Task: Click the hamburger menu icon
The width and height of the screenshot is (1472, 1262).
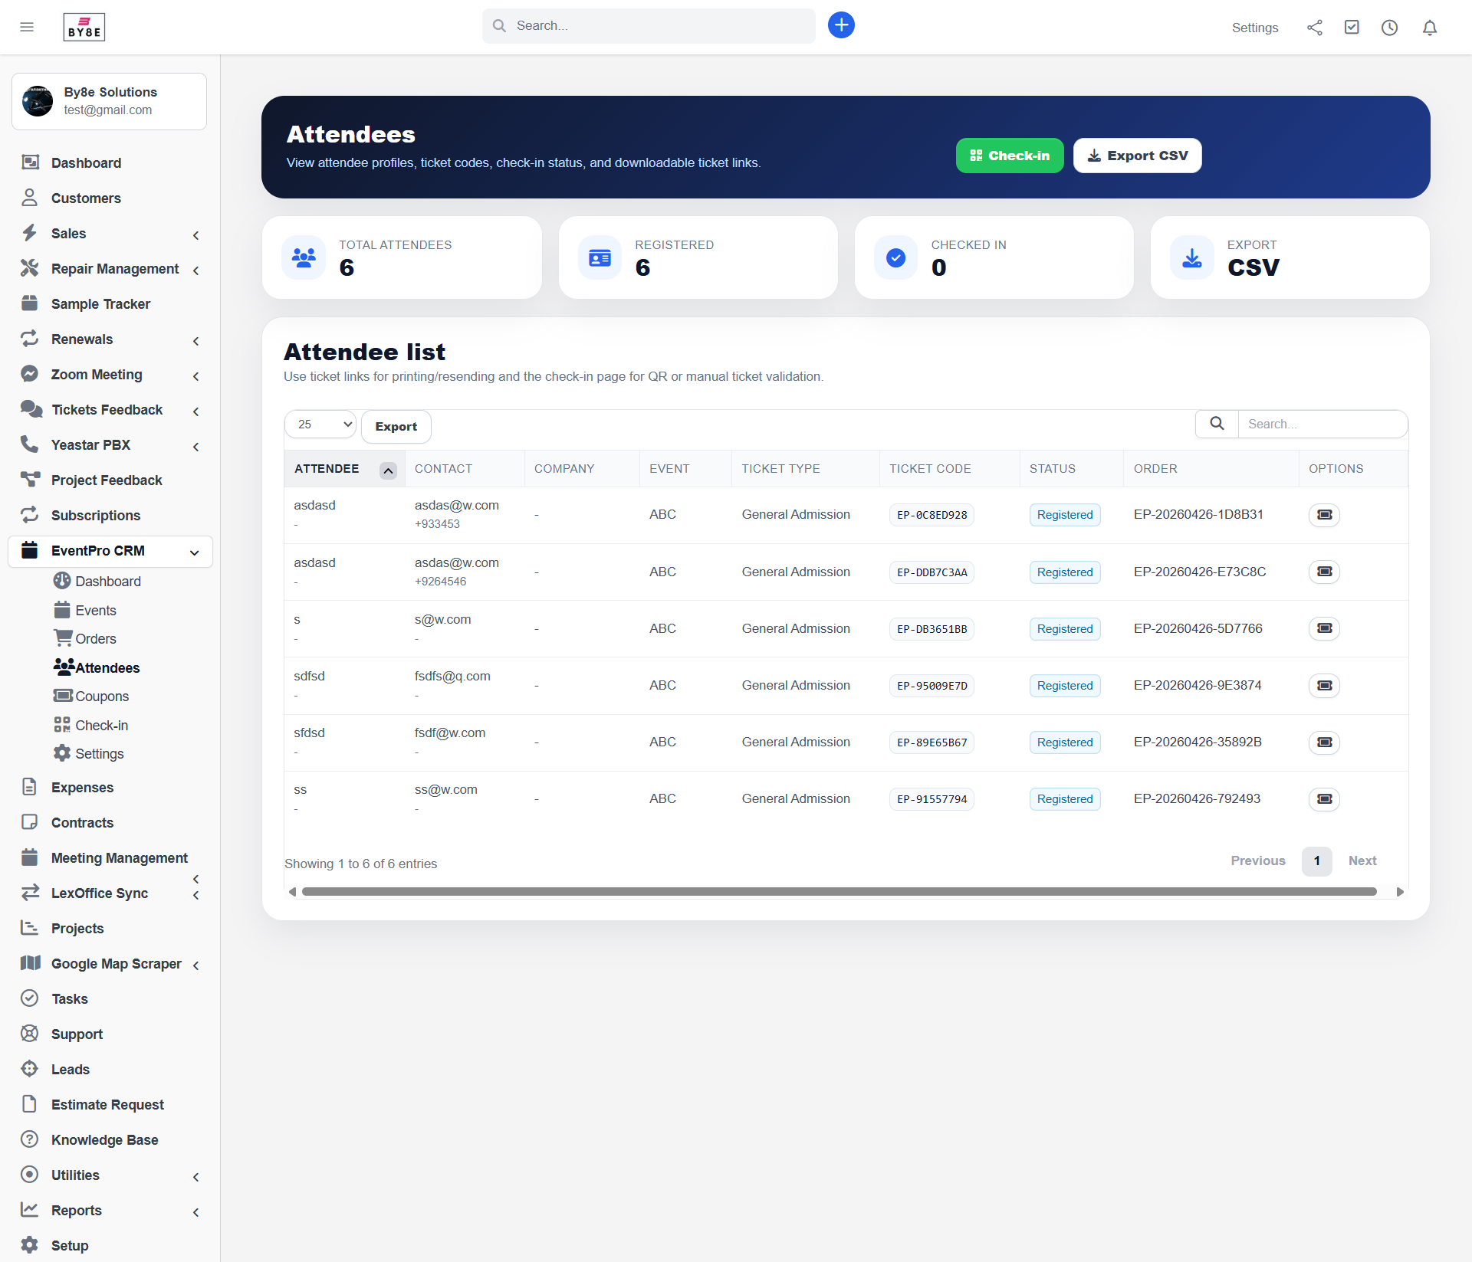Action: pos(27,27)
